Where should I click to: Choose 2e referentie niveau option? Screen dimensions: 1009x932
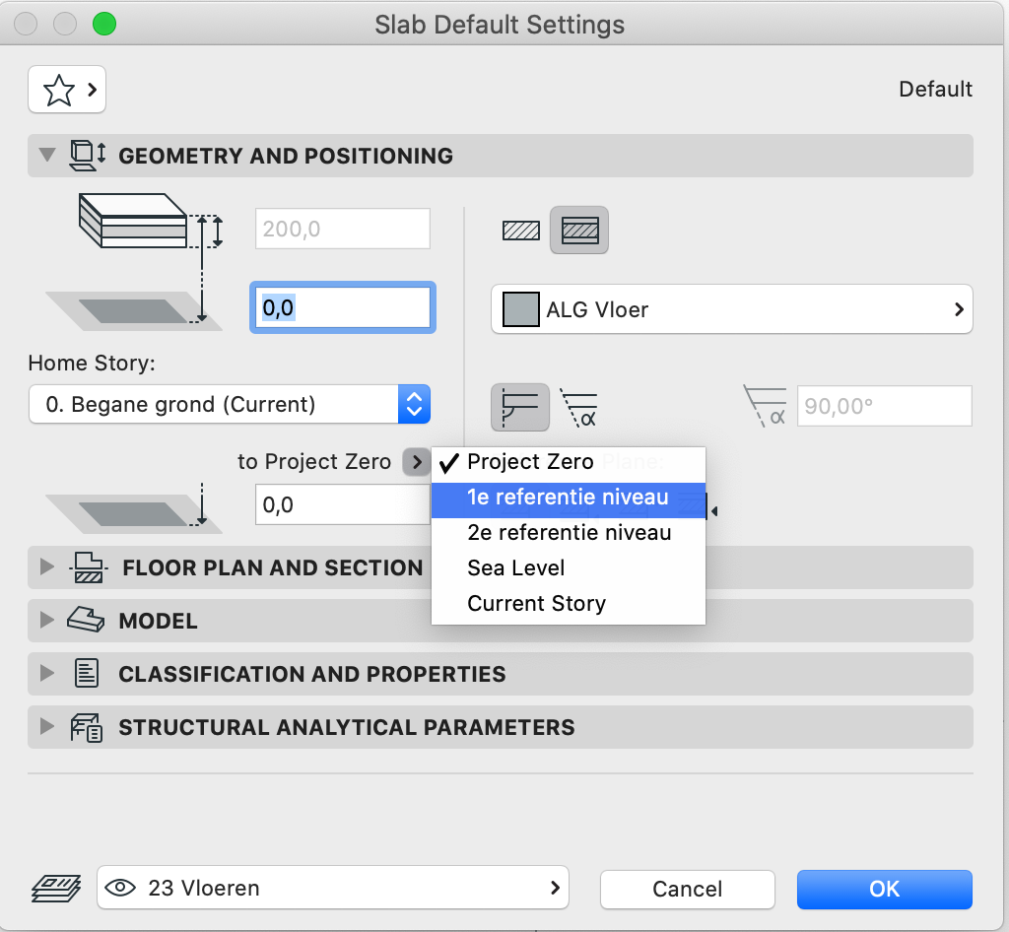coord(569,533)
